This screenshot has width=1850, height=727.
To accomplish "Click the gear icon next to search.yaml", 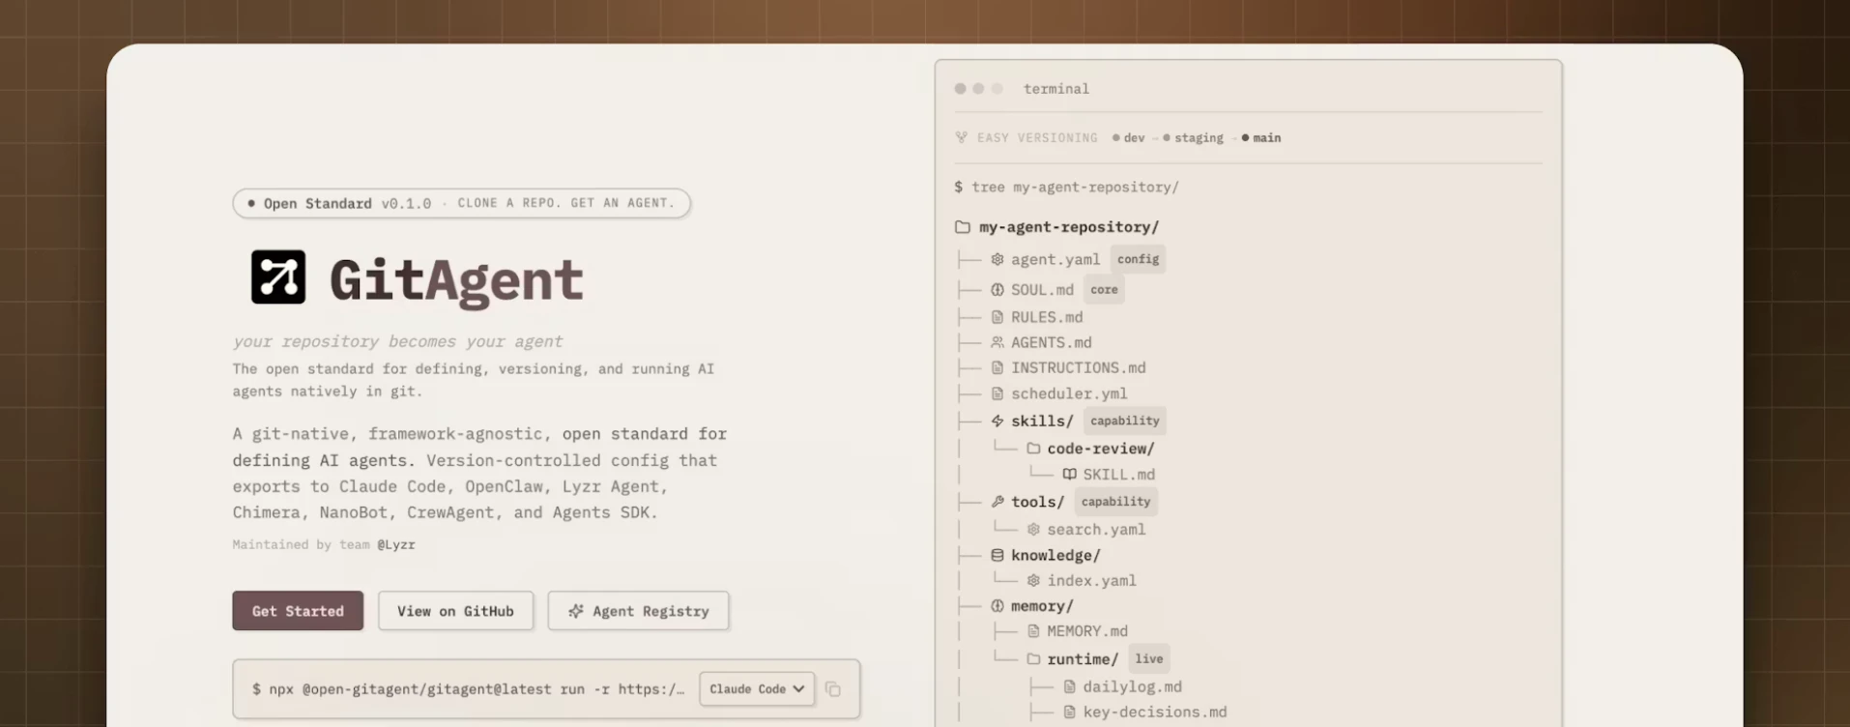I will coord(1033,530).
